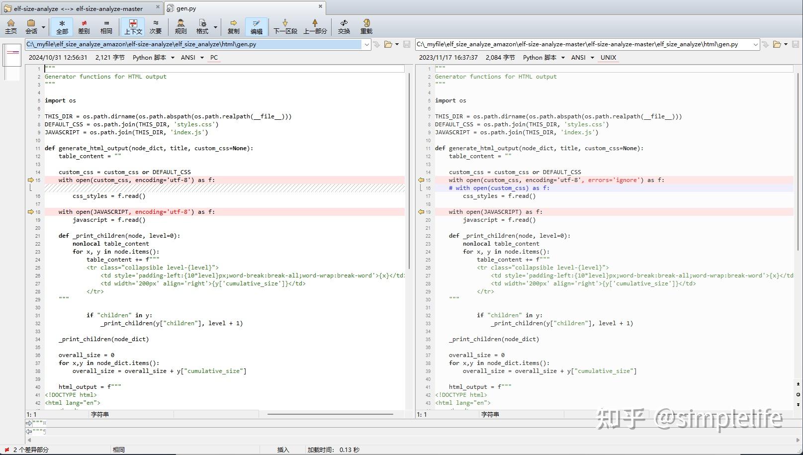Select the gen.py tab
Screen dimensions: 803x455
[186, 8]
